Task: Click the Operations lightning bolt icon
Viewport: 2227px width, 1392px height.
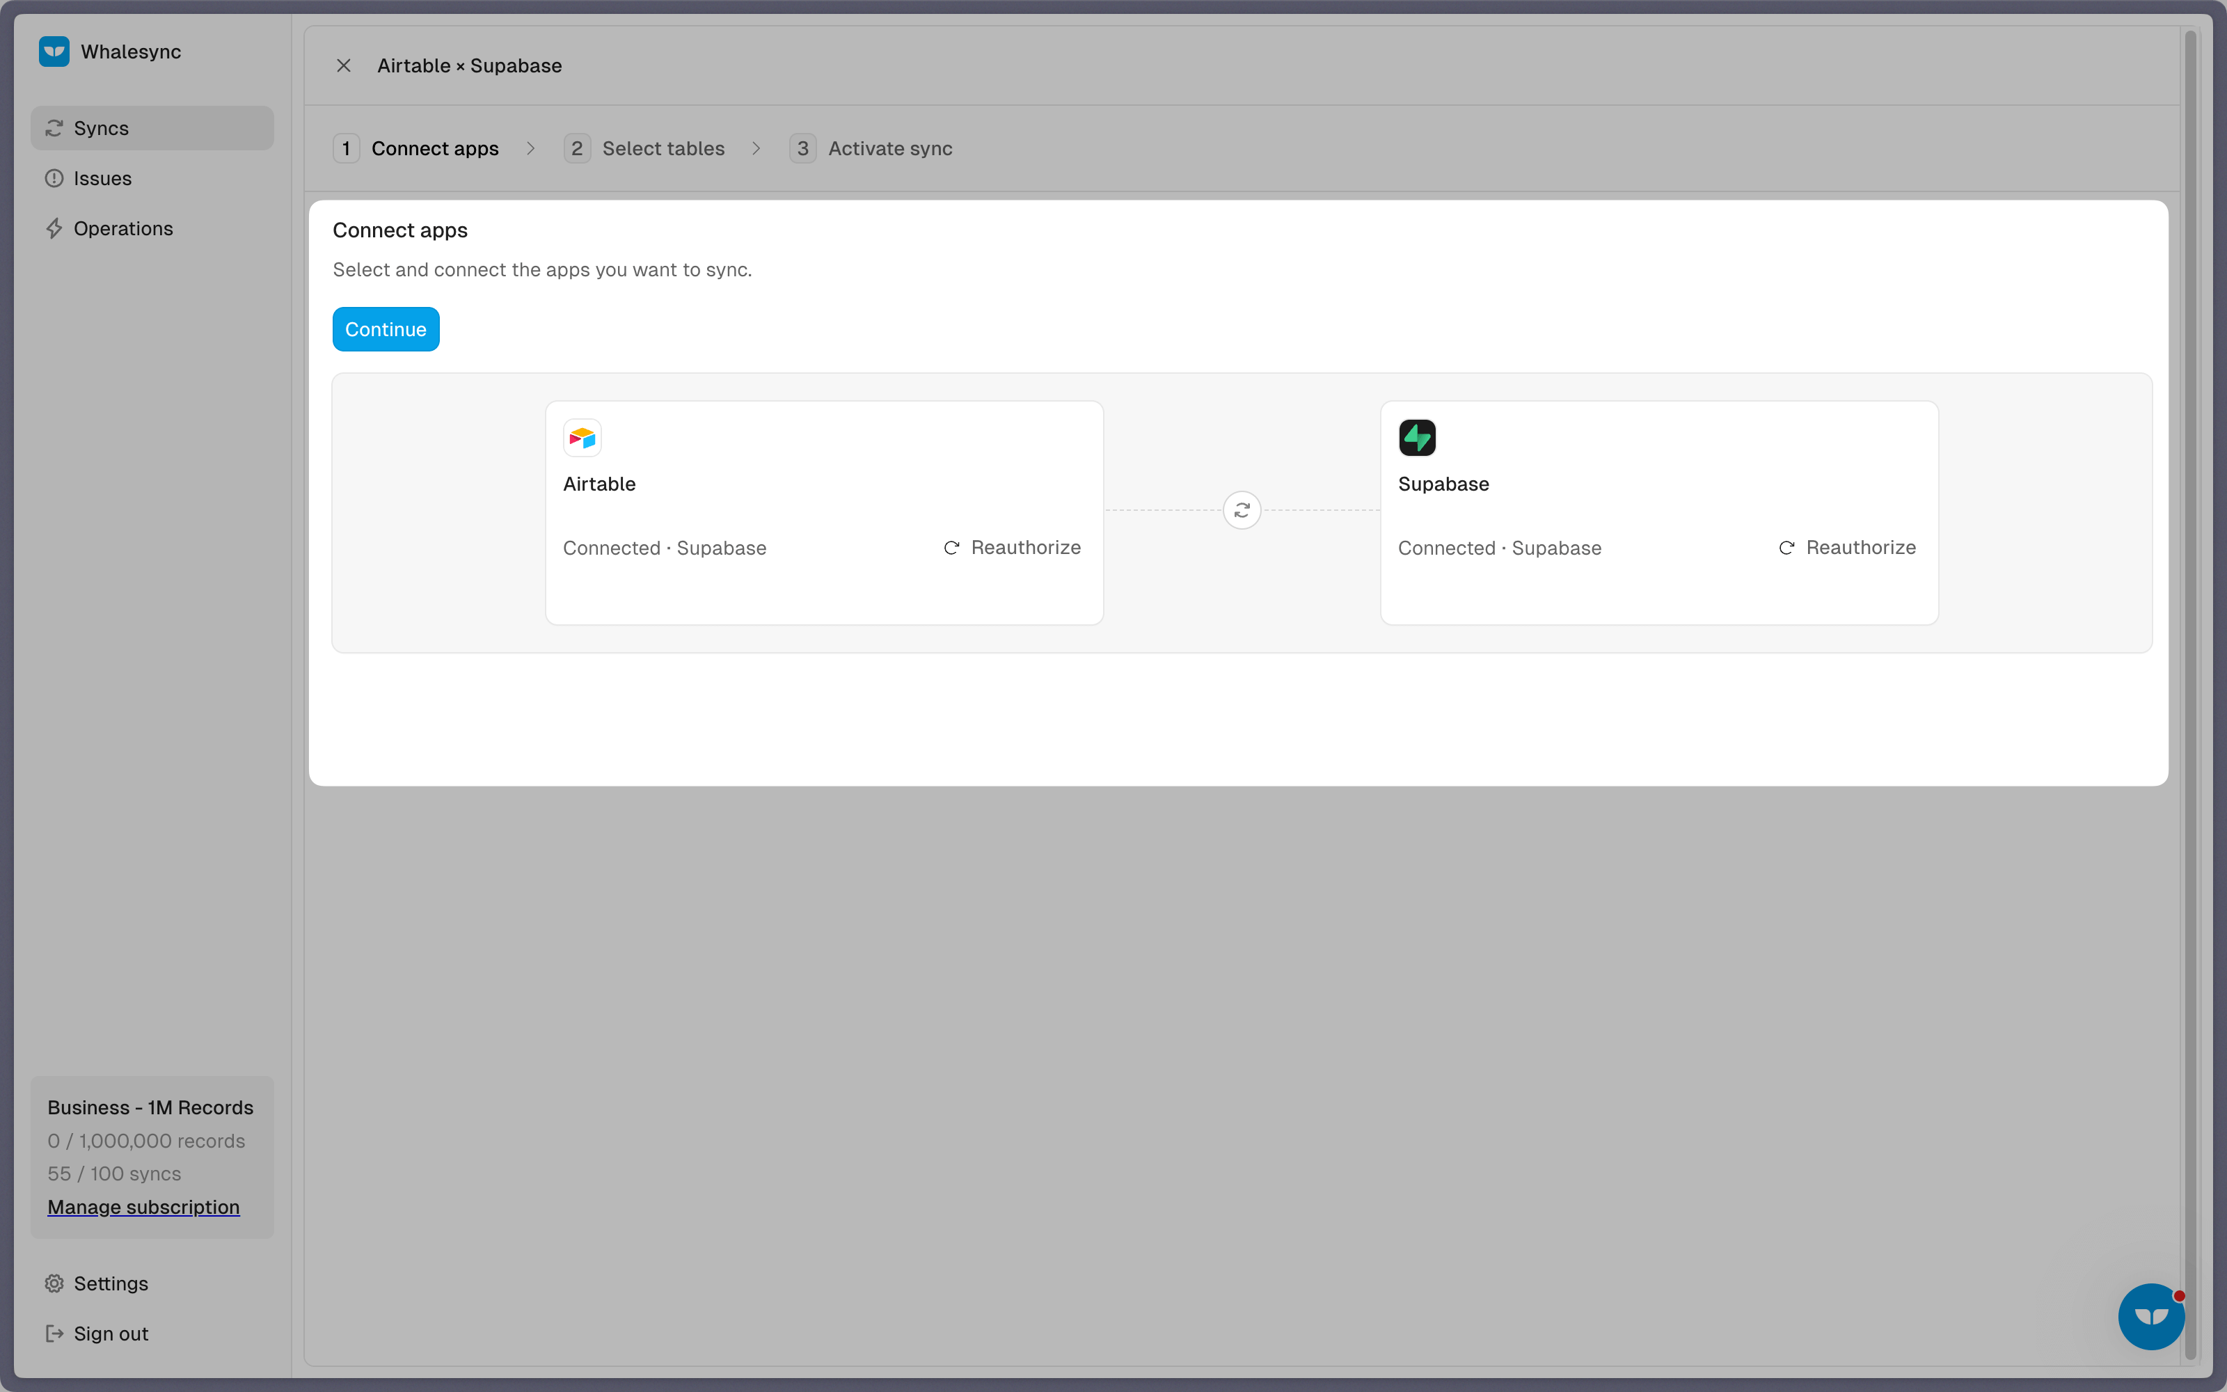Action: (x=54, y=228)
